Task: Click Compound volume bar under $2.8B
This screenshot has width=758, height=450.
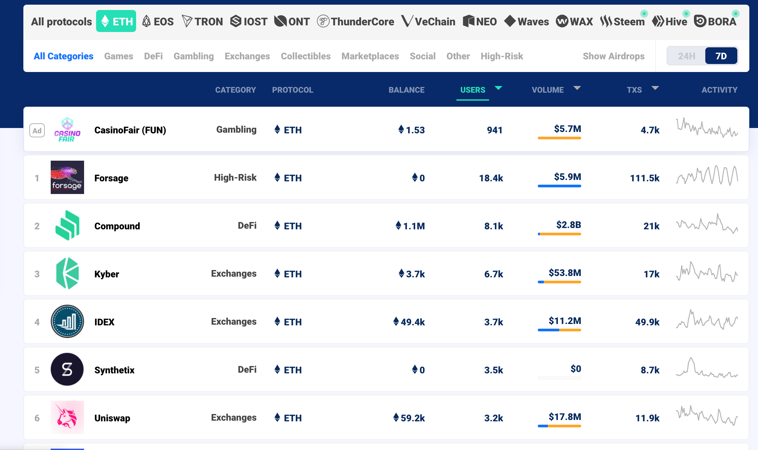Action: (559, 234)
